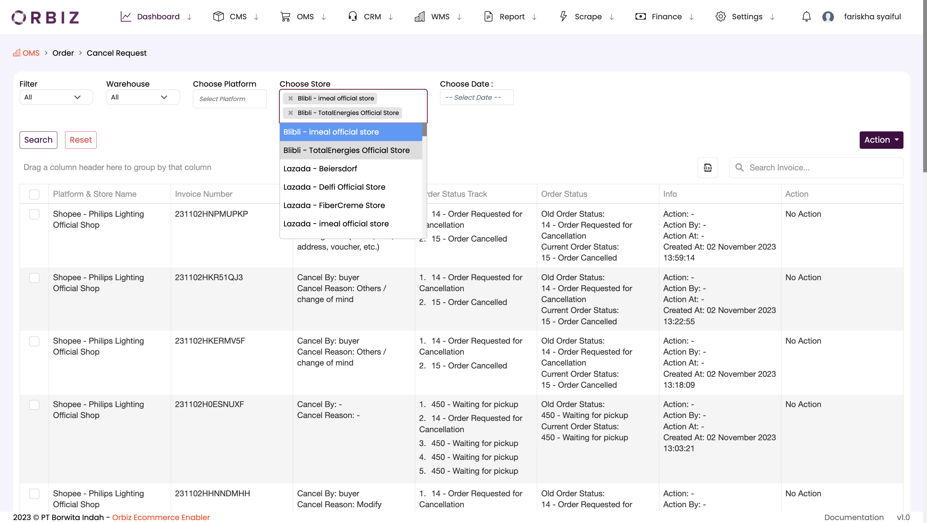Open the Action dropdown button
Image resolution: width=927 pixels, height=523 pixels.
(881, 140)
